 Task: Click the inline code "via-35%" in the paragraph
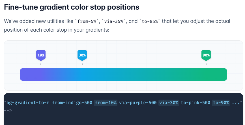(114, 21)
